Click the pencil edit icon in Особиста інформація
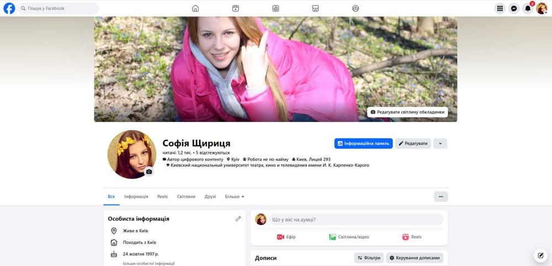Image resolution: width=552 pixels, height=266 pixels. (238, 219)
